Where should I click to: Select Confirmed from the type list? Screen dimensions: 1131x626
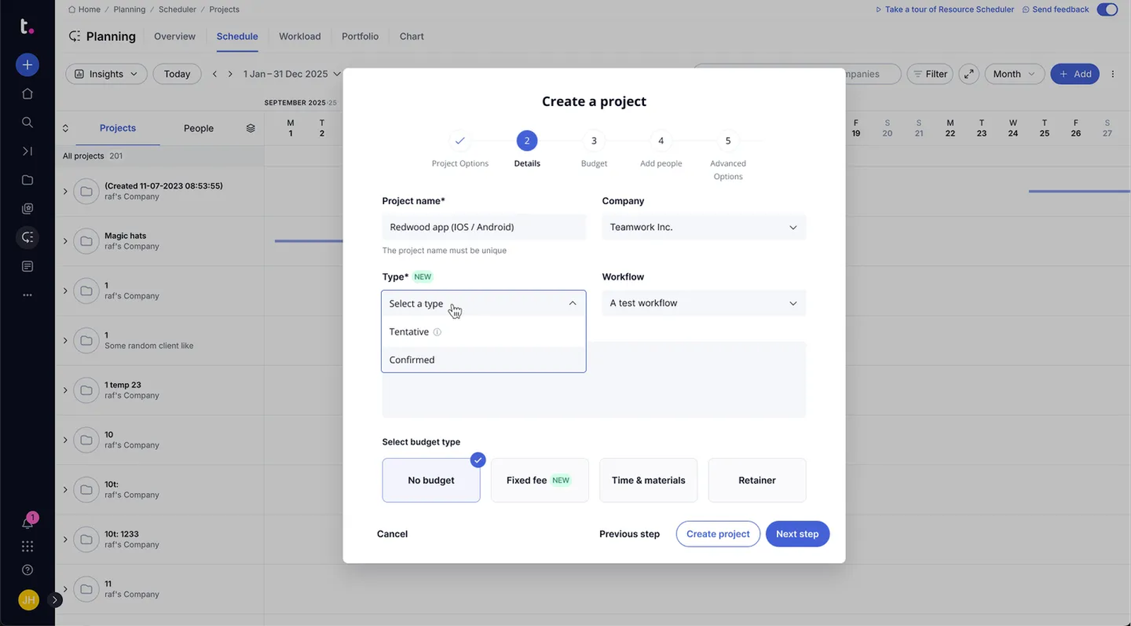coord(412,360)
